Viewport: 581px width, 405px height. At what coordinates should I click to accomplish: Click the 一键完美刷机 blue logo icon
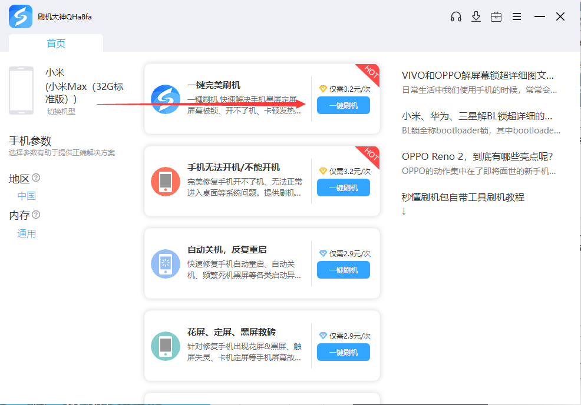pyautogui.click(x=166, y=99)
